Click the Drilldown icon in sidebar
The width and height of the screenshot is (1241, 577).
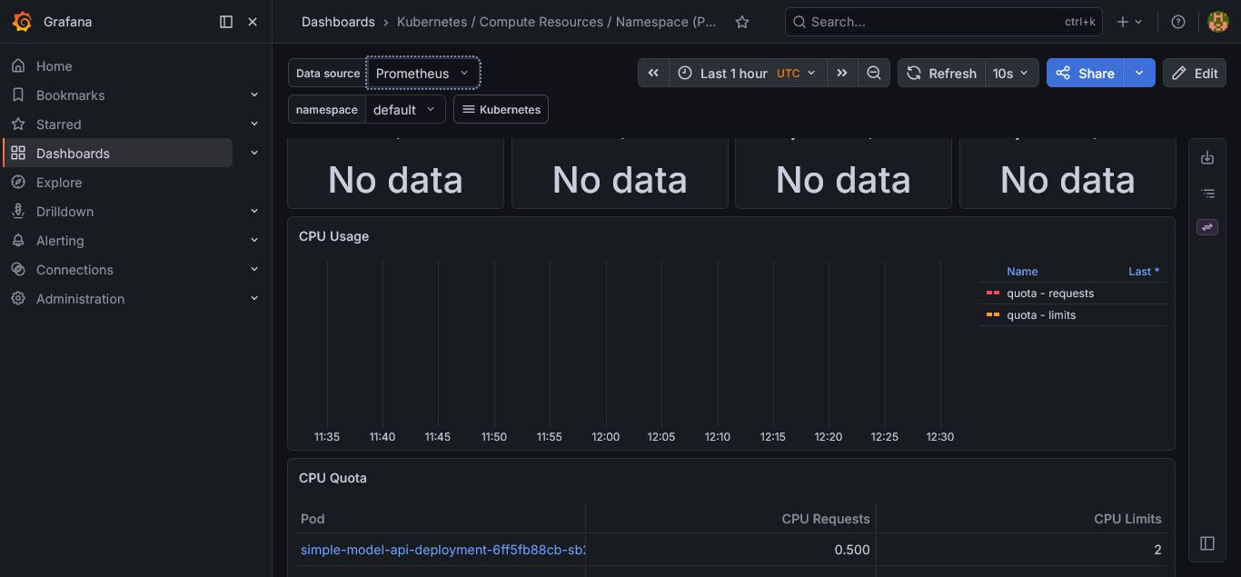(x=18, y=212)
